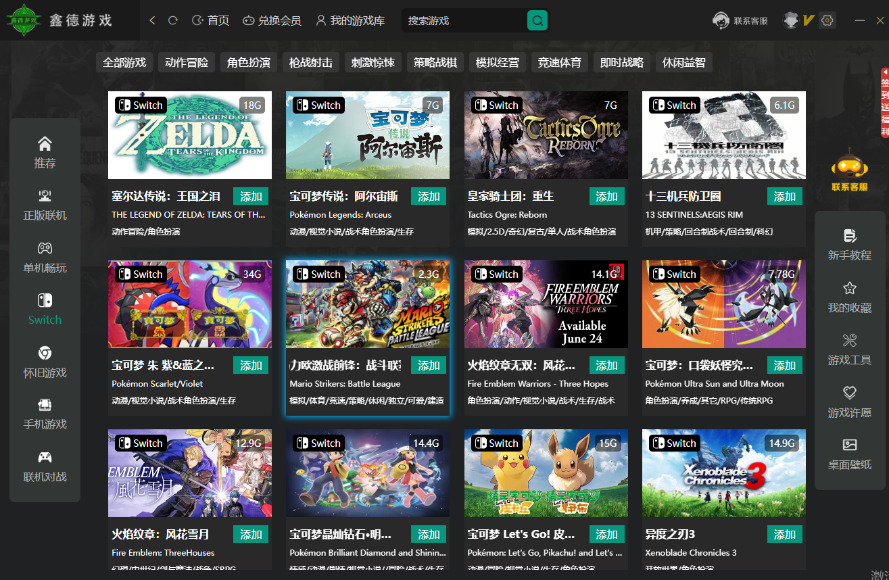This screenshot has width=889, height=580.
Task: Click the 联系客服 headset icon in top bar
Action: tap(721, 21)
